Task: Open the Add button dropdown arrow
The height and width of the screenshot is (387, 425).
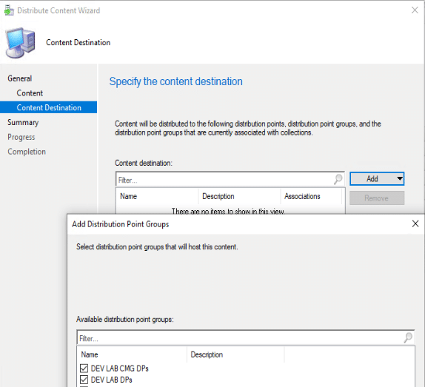Action: click(400, 178)
